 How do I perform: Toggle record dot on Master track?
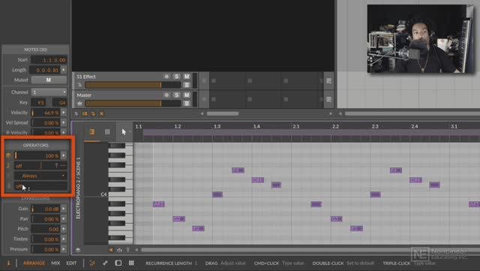click(166, 95)
